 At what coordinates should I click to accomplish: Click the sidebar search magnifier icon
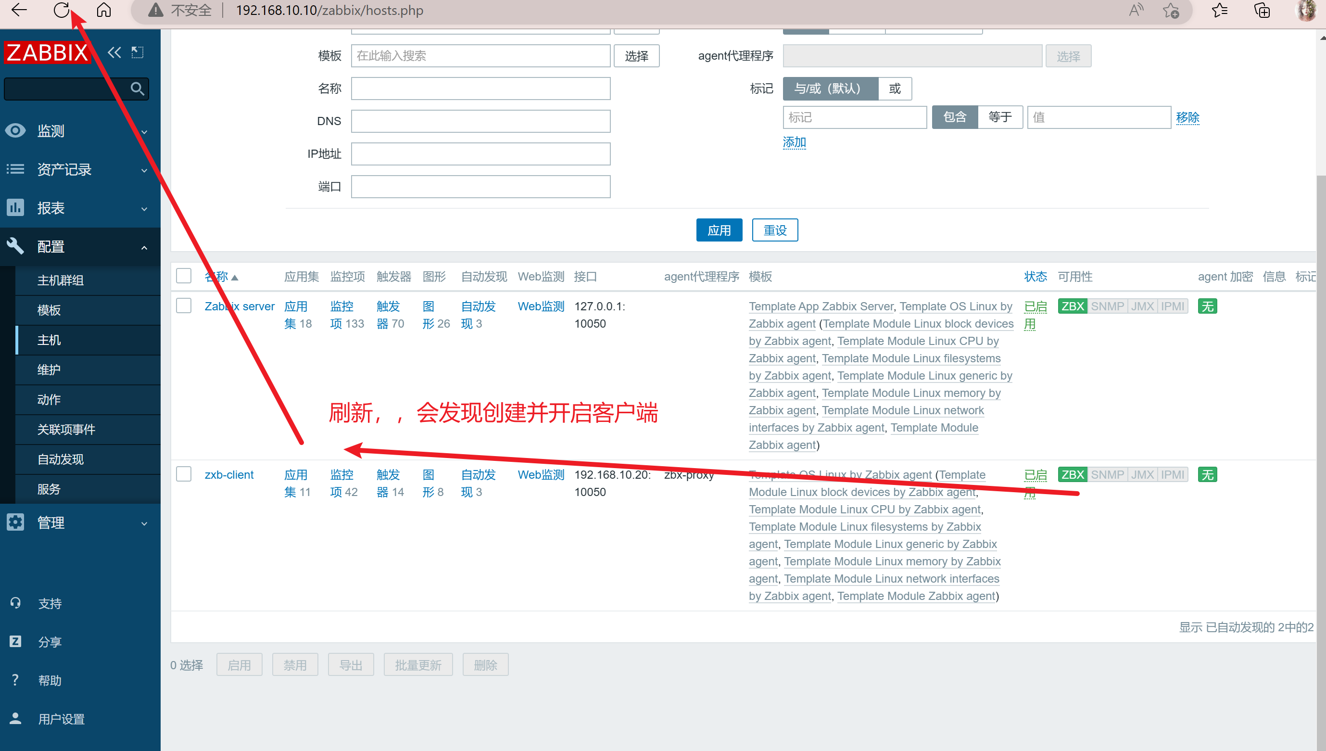(x=137, y=89)
